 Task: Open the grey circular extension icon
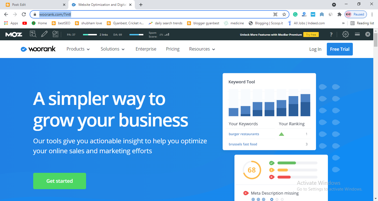pyautogui.click(x=330, y=14)
